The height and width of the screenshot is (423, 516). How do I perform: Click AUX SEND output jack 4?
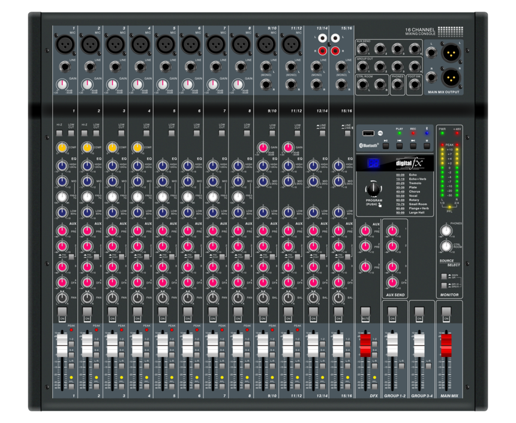[x=415, y=49]
